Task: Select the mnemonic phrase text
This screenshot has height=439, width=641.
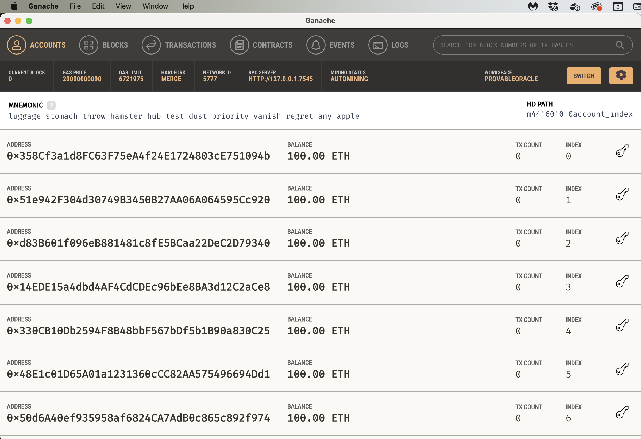Action: [184, 116]
